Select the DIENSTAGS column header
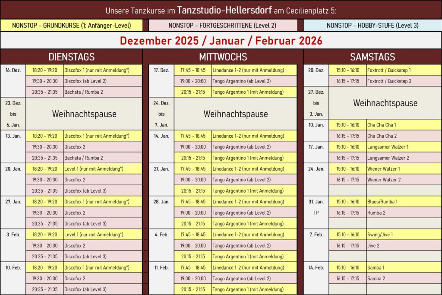Viewport: 442px width, 295px height. (71, 57)
